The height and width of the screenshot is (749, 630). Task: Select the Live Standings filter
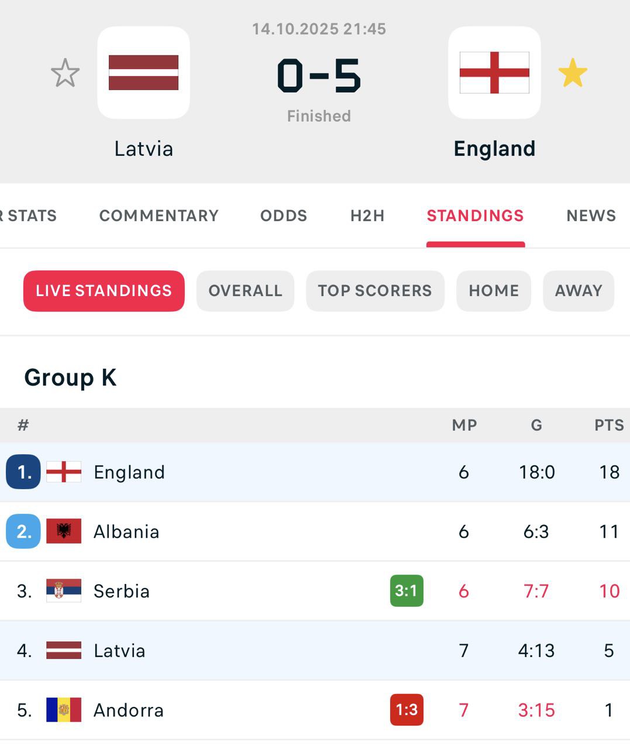point(104,291)
